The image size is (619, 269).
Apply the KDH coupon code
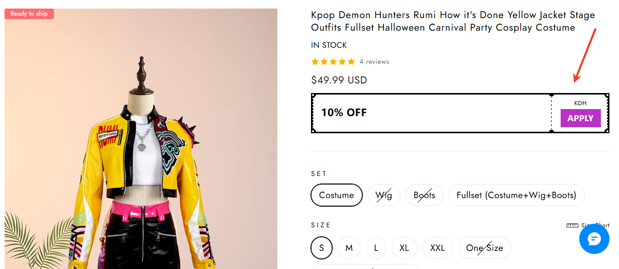point(580,118)
